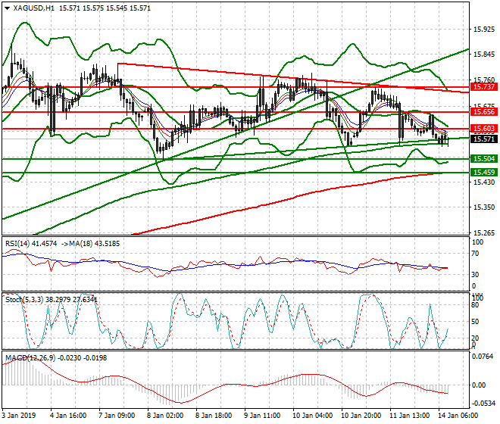Image resolution: width=500 pixels, height=424 pixels.
Task: Click the 15.925 price scale value
Action: (x=484, y=30)
